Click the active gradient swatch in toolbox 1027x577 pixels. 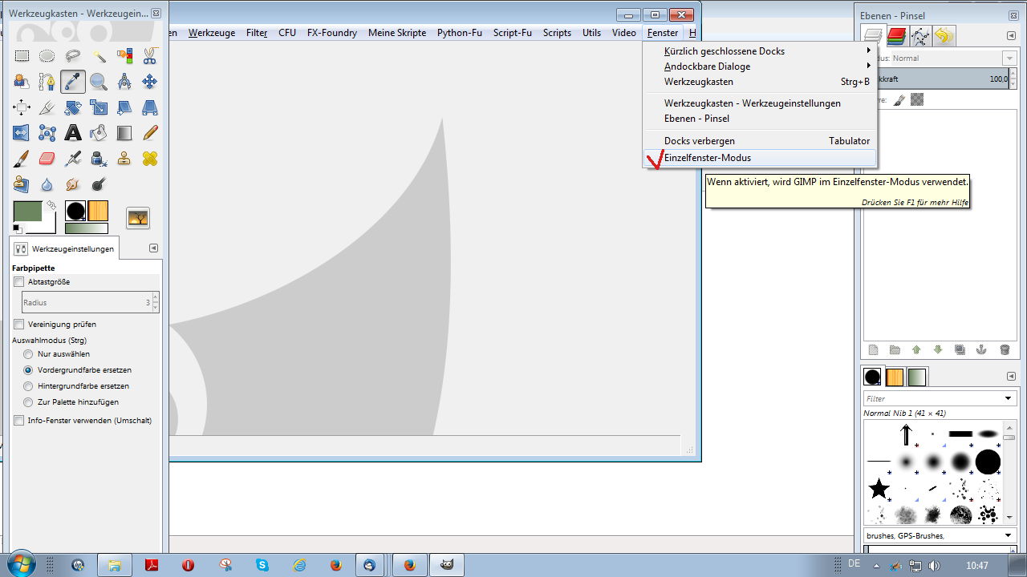coord(86,228)
